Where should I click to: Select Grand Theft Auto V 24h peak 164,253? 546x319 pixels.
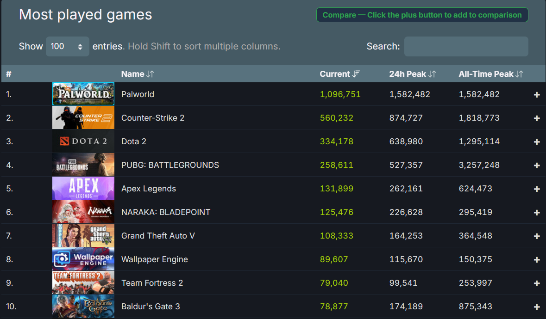coord(406,236)
